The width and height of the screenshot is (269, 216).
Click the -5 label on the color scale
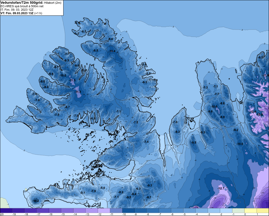coord(185,214)
